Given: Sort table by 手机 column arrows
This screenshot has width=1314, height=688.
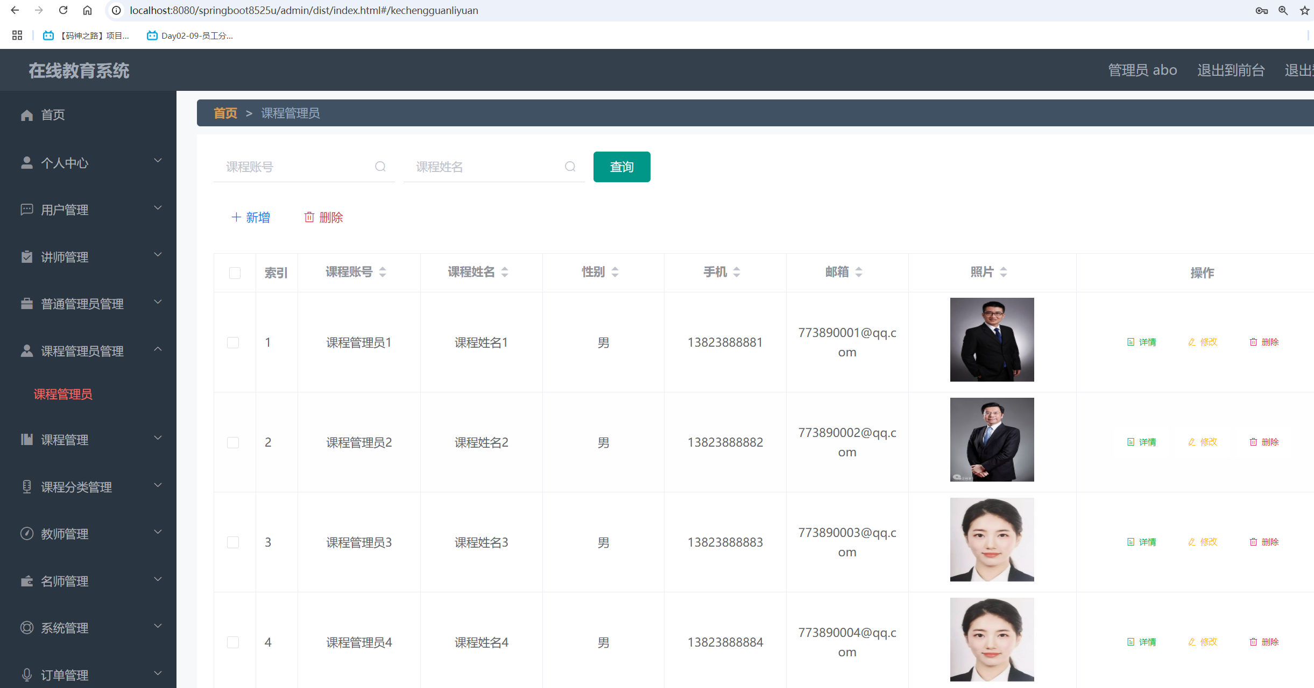Looking at the screenshot, I should click(x=737, y=272).
